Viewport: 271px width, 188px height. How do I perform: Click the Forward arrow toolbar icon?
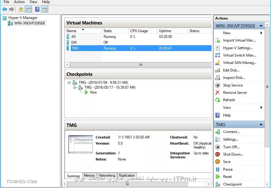(11, 9)
